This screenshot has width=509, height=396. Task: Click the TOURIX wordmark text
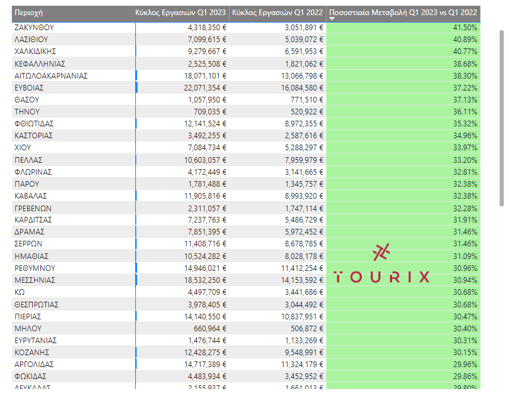pos(381,277)
